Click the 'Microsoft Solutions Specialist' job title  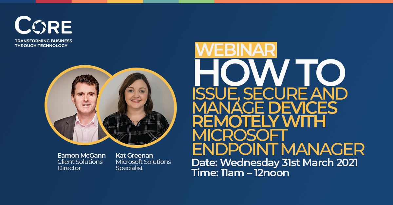click(143, 165)
